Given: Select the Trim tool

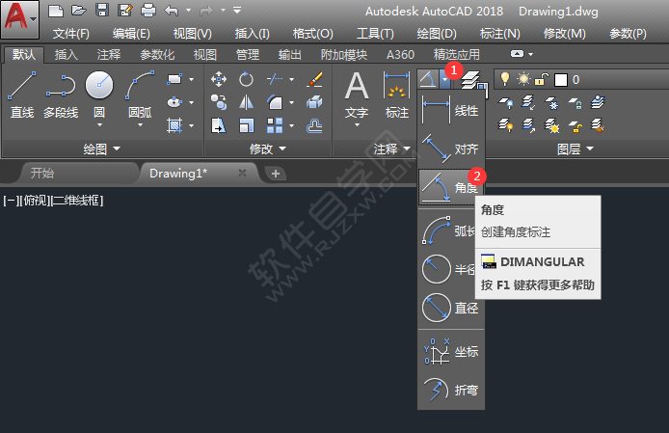Looking at the screenshot, I should (275, 79).
